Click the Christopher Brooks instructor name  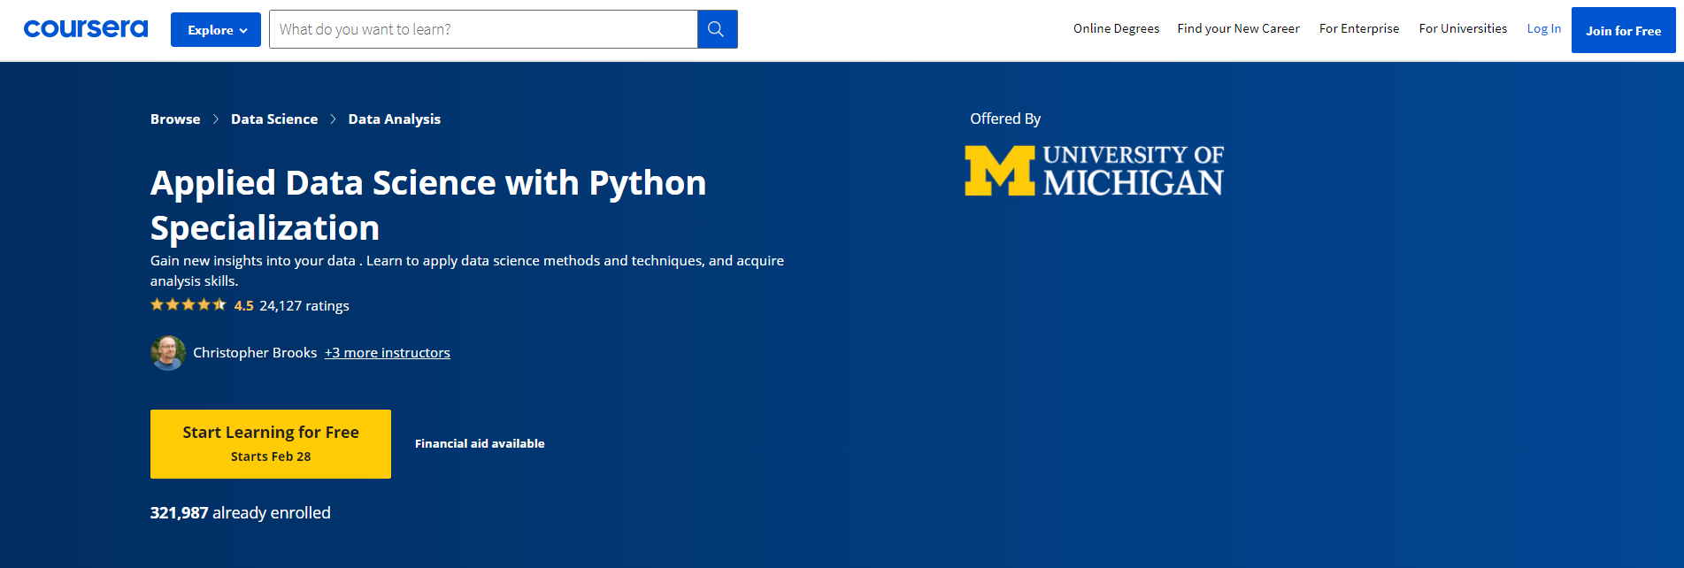[x=255, y=352]
